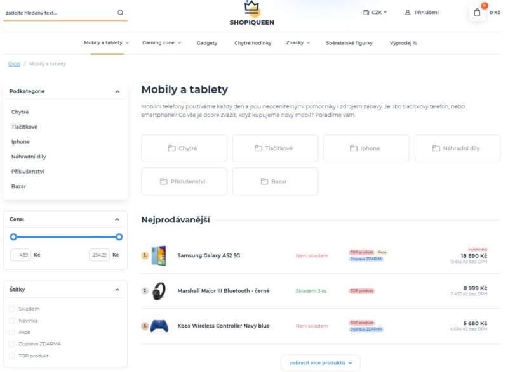The image size is (508, 372).
Task: Click the Tlačítkové category tile
Action: 275,148
